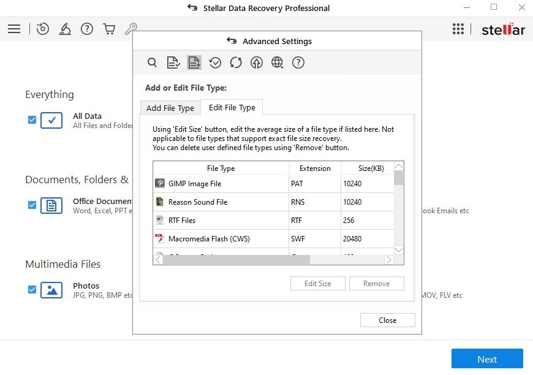Click the list scroll down arrow
The width and height of the screenshot is (533, 375).
click(399, 250)
